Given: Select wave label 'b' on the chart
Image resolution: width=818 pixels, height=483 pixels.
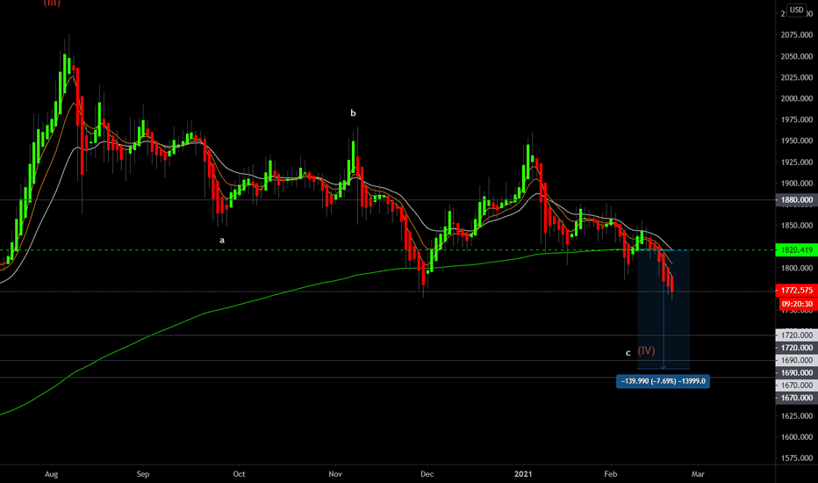Looking at the screenshot, I should pyautogui.click(x=353, y=112).
